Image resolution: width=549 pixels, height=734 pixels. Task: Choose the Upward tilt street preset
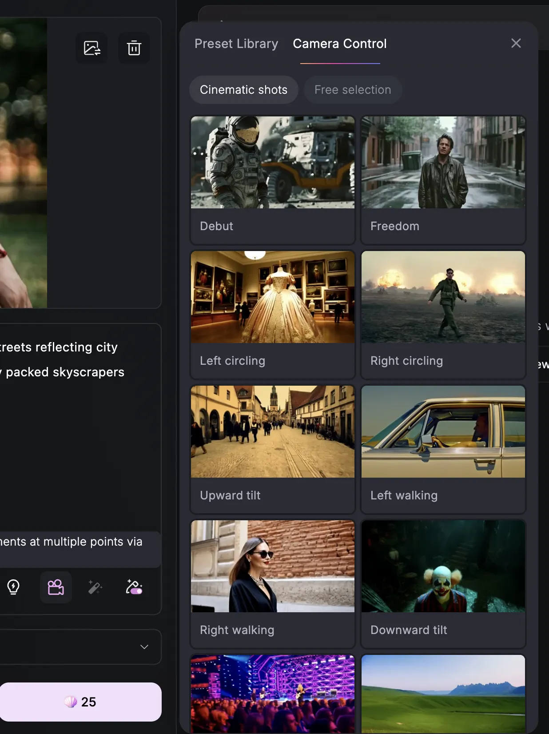pos(273,449)
